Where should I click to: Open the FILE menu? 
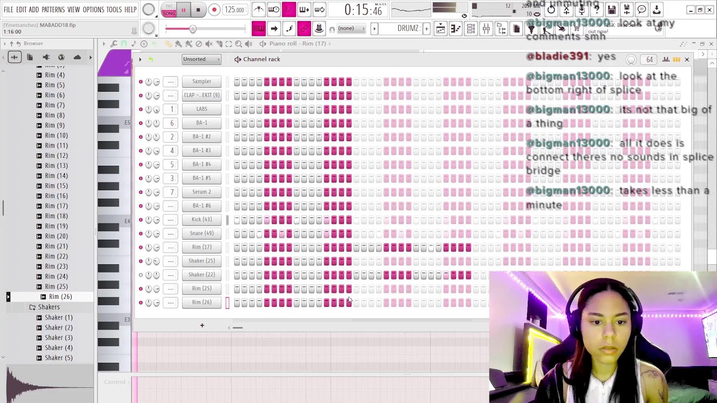click(8, 10)
